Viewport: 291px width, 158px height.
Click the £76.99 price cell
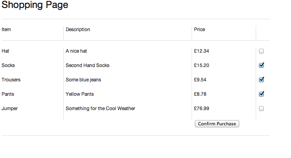(202, 109)
